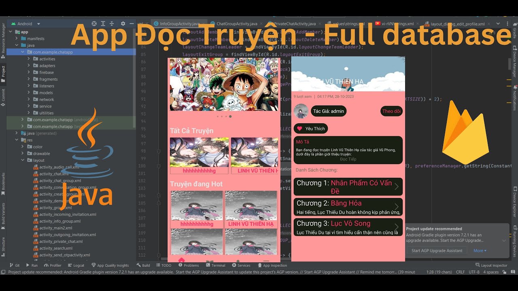The width and height of the screenshot is (518, 291).
Task: Open the Layout Inspector tool window
Action: click(491, 266)
